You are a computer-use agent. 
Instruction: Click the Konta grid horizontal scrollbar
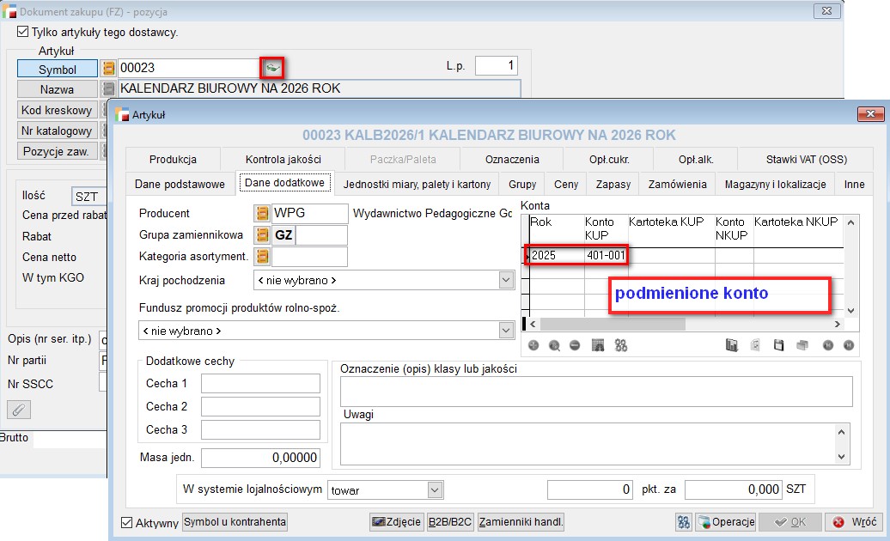click(x=683, y=325)
